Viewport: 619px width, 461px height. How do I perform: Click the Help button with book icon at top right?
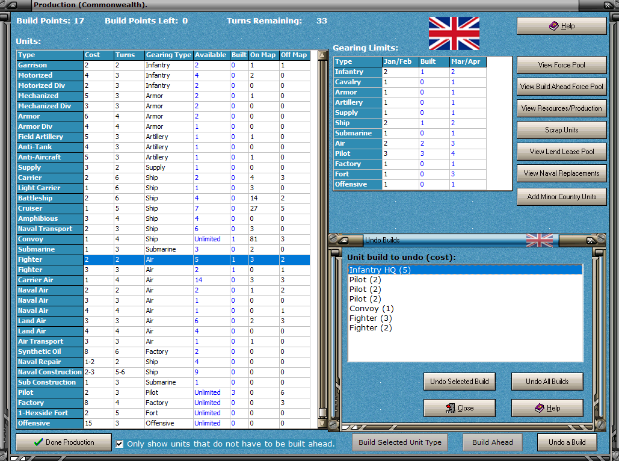click(x=561, y=26)
